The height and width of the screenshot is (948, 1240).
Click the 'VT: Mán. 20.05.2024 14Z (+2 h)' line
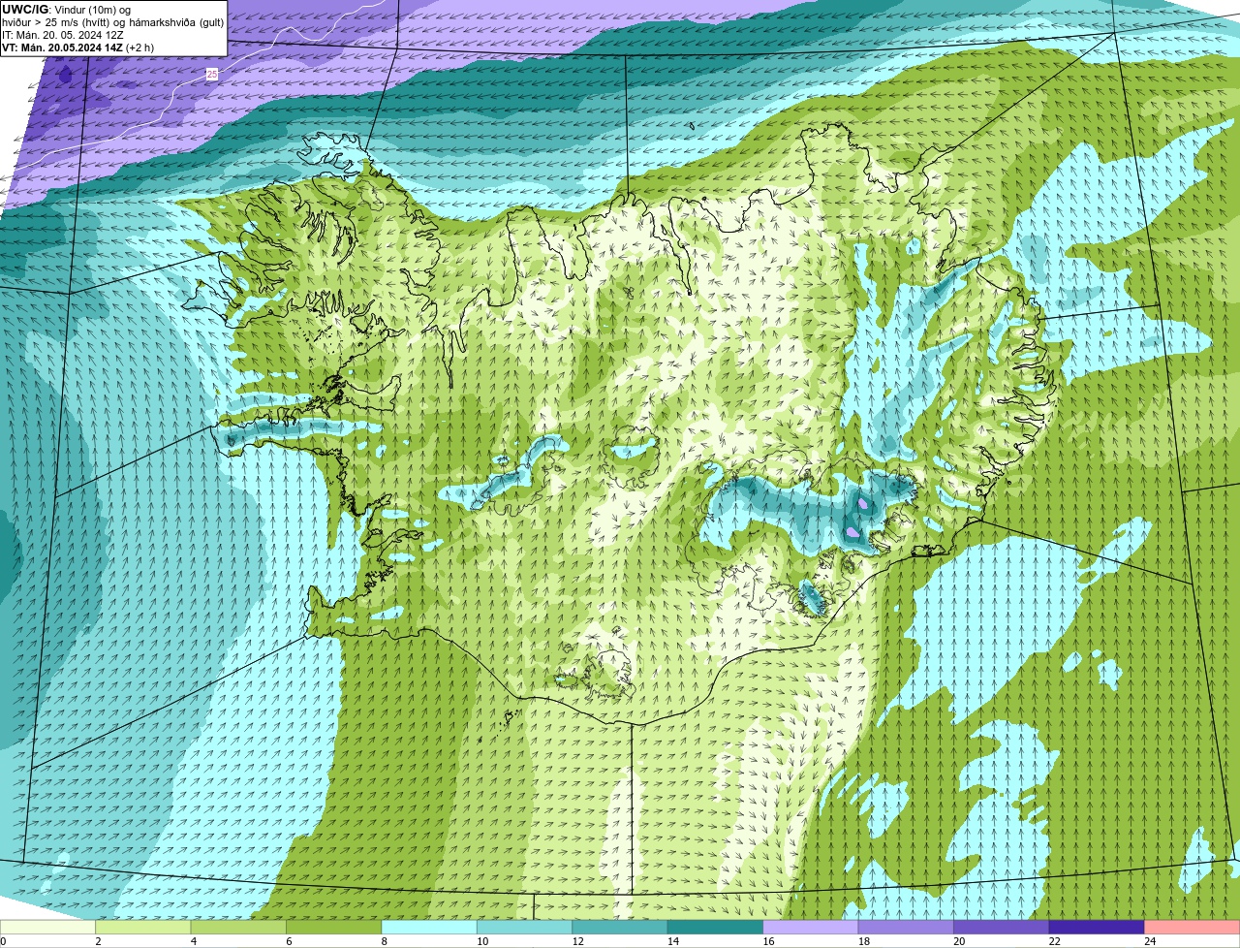[x=77, y=47]
